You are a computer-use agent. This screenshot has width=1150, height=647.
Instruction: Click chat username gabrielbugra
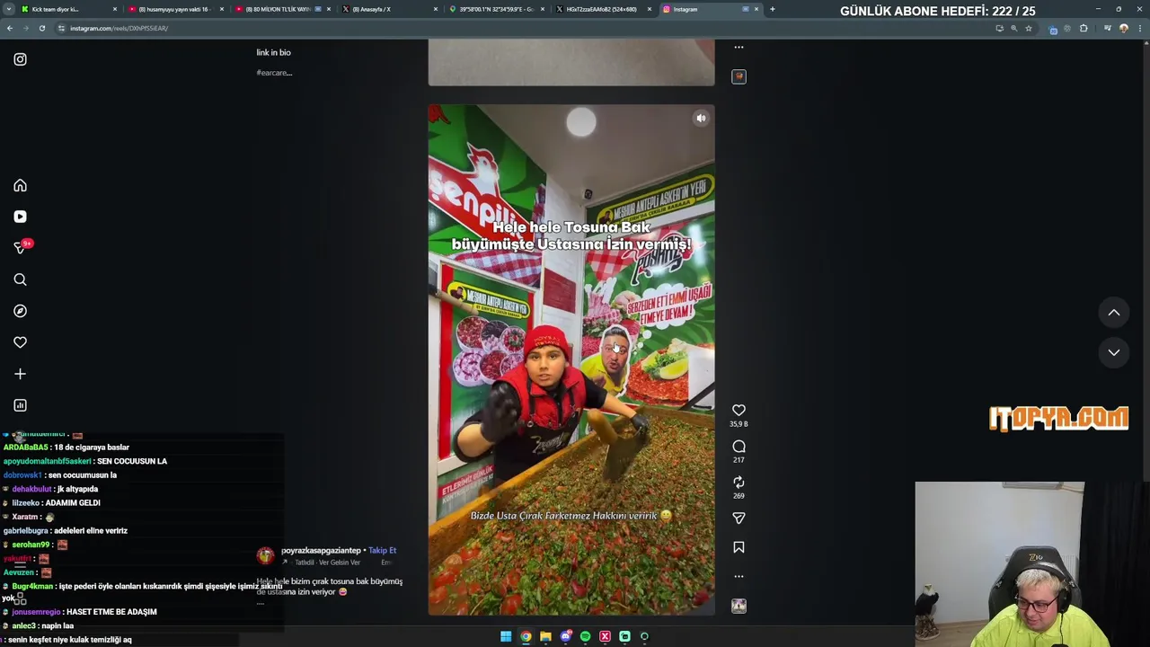click(26, 531)
